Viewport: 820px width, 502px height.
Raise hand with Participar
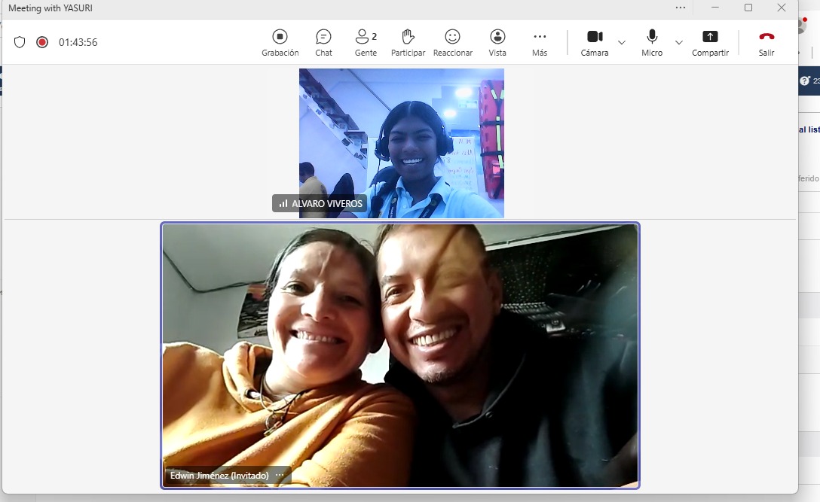(x=408, y=42)
